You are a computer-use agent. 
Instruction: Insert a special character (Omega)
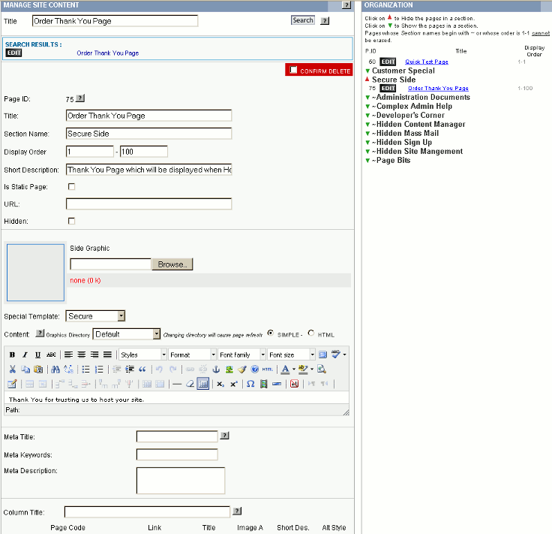(x=250, y=384)
